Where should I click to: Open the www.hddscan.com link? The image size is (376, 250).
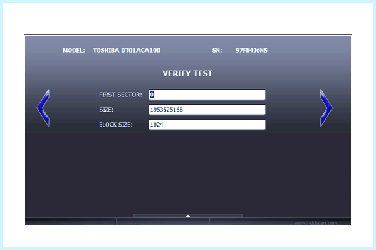[315, 223]
